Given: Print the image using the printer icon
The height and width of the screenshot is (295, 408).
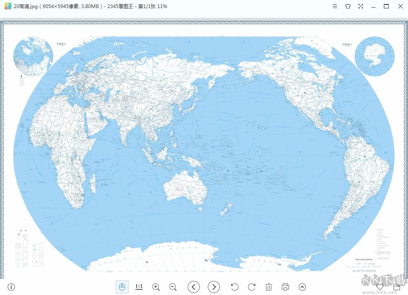Looking at the screenshot, I should 285,287.
